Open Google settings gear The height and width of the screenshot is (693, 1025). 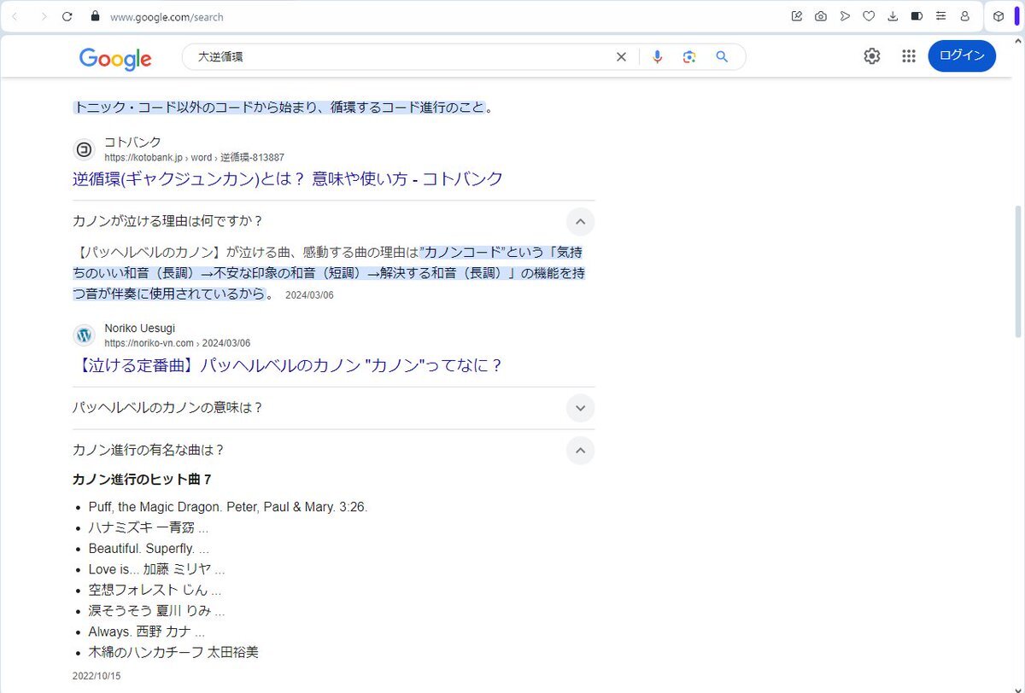point(871,56)
